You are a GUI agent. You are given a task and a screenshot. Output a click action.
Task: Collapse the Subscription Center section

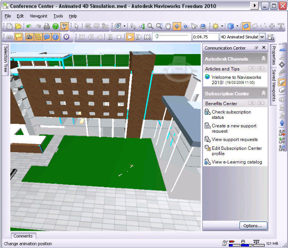(263, 93)
